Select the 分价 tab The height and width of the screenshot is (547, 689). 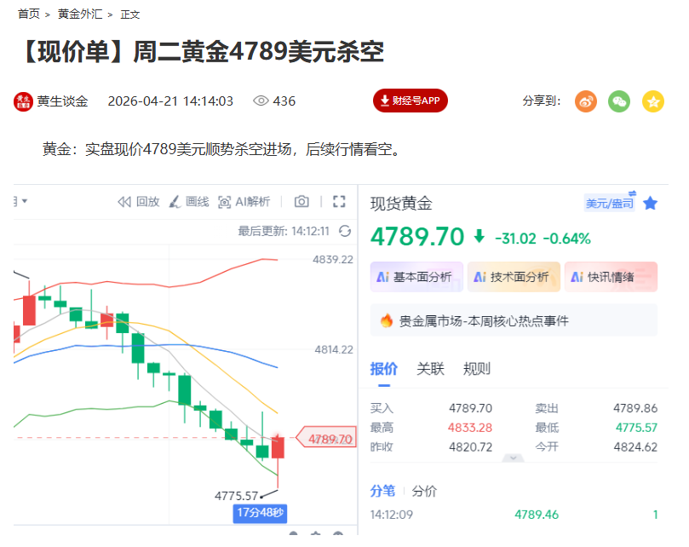(x=424, y=491)
